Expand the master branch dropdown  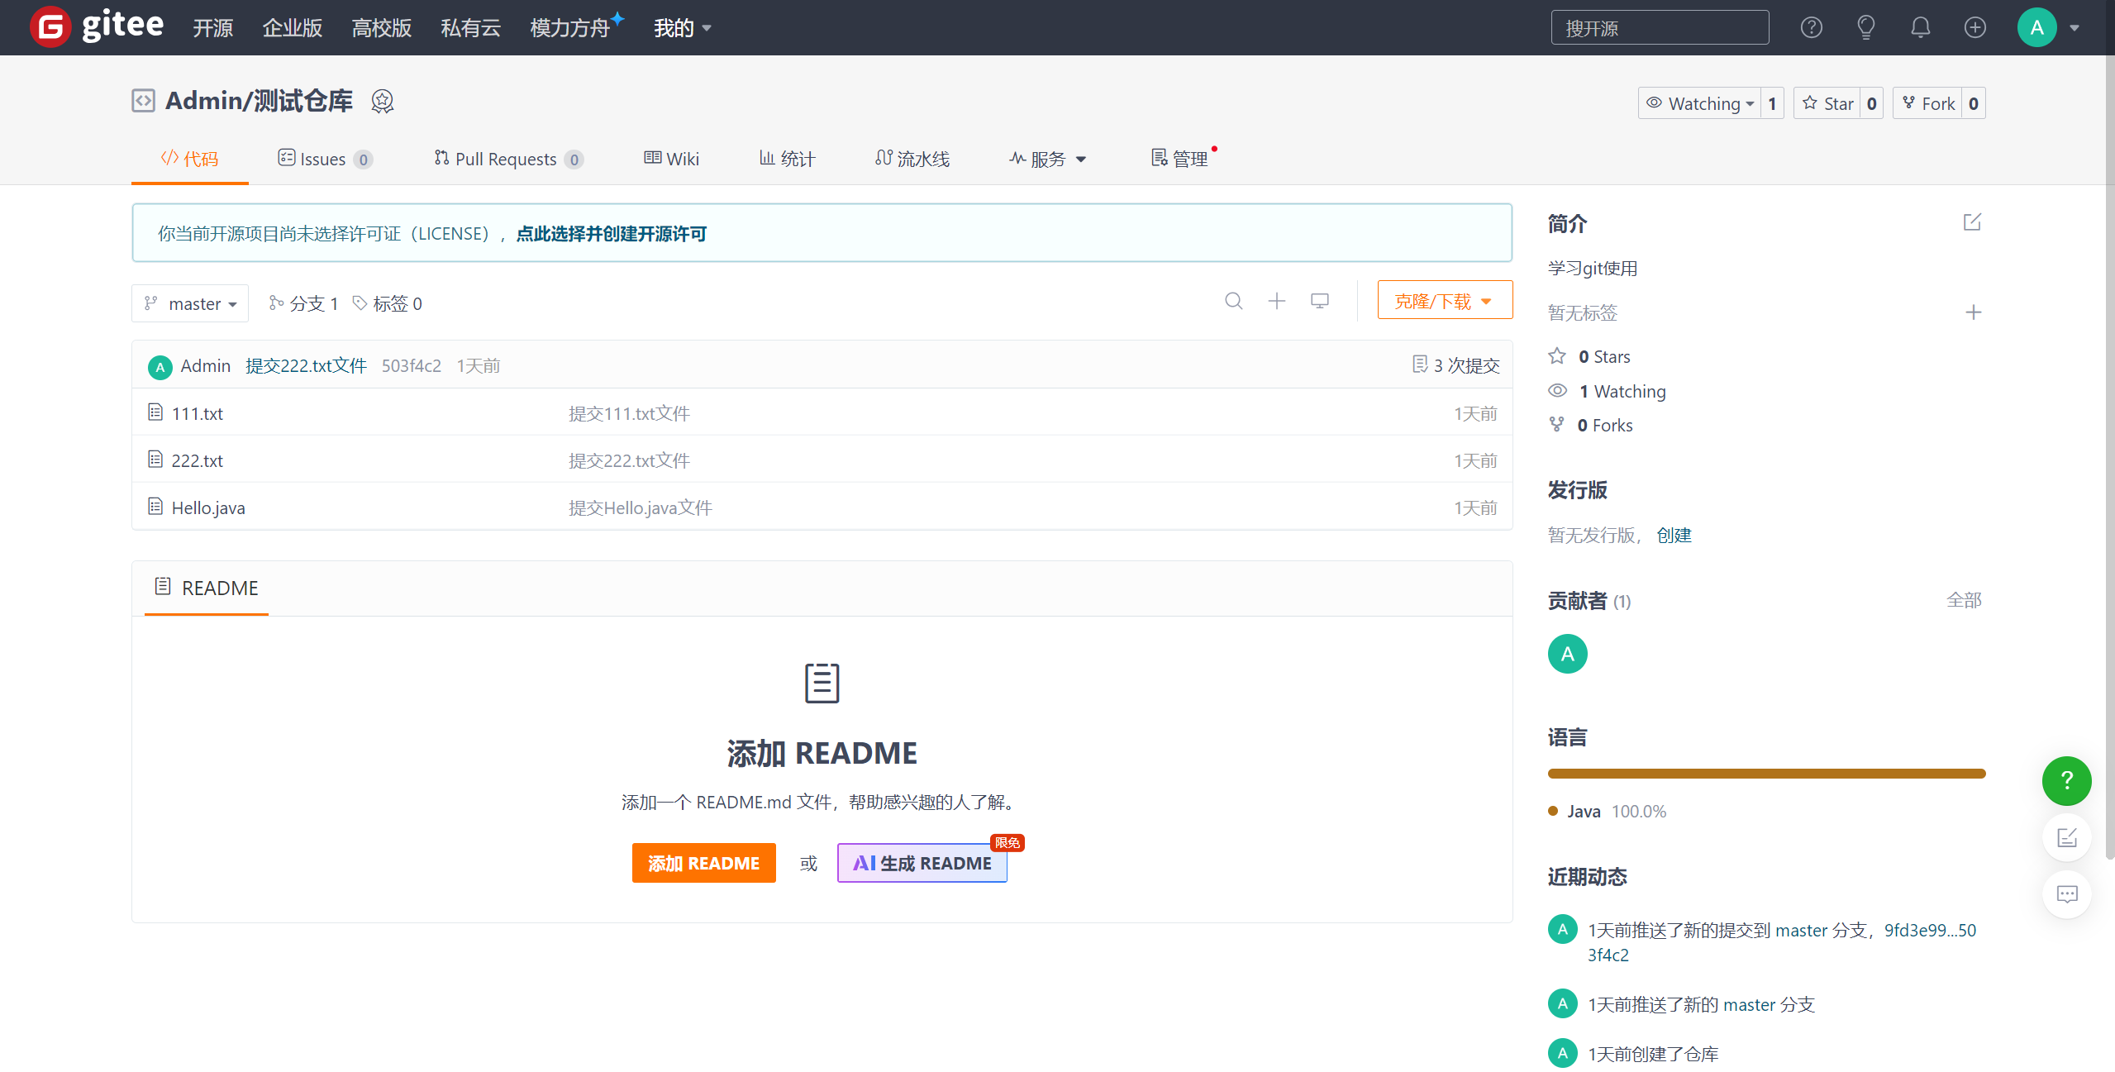(x=191, y=303)
